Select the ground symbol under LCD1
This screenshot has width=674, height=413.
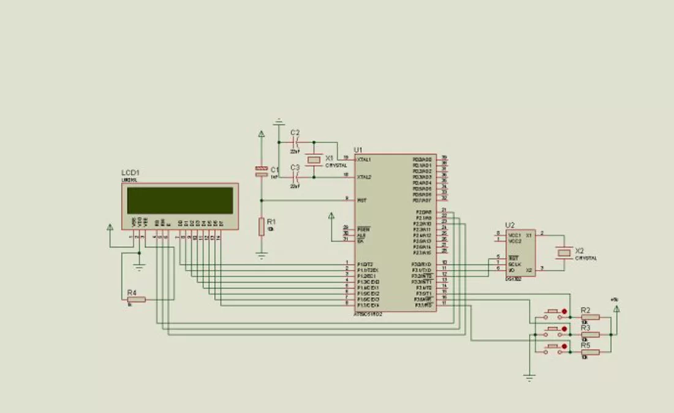(139, 268)
